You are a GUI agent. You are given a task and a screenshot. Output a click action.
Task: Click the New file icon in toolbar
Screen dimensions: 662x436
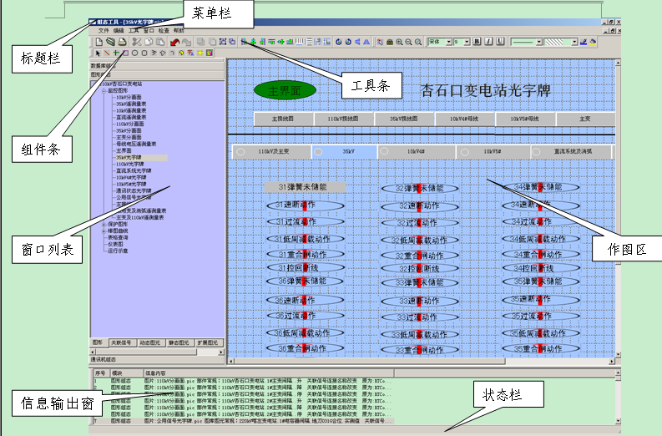[x=99, y=42]
